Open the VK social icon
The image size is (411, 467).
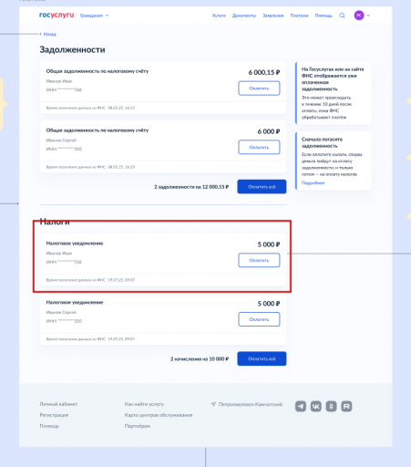tap(315, 406)
